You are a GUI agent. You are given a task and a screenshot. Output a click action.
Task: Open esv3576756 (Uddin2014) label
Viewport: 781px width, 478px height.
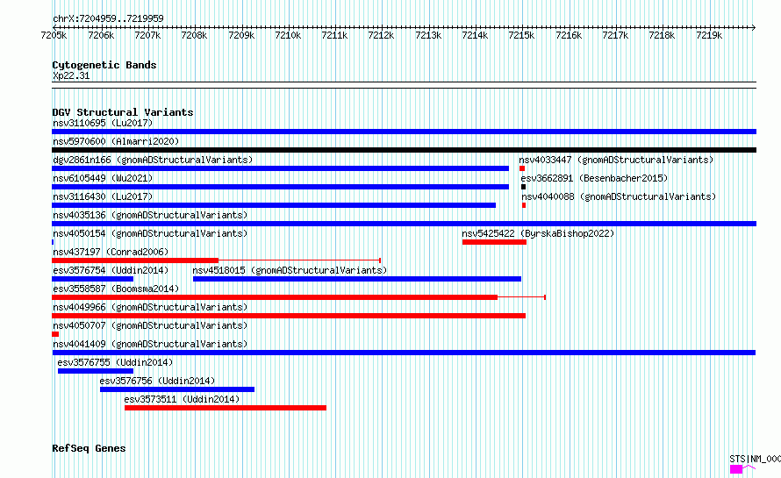tap(157, 381)
